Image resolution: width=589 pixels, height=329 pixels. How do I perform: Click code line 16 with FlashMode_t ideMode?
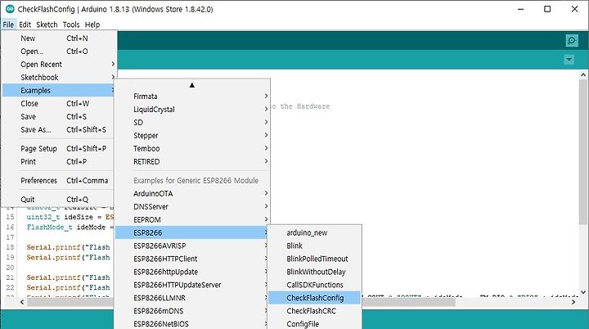(70, 227)
